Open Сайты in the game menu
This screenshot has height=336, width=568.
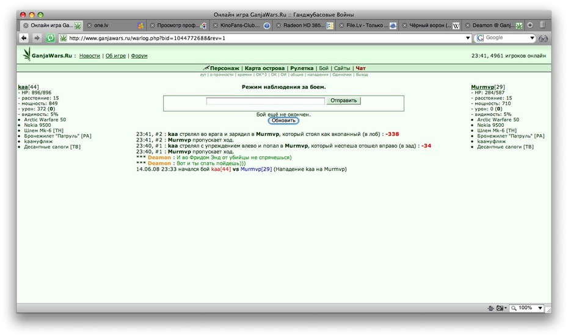pyautogui.click(x=342, y=68)
